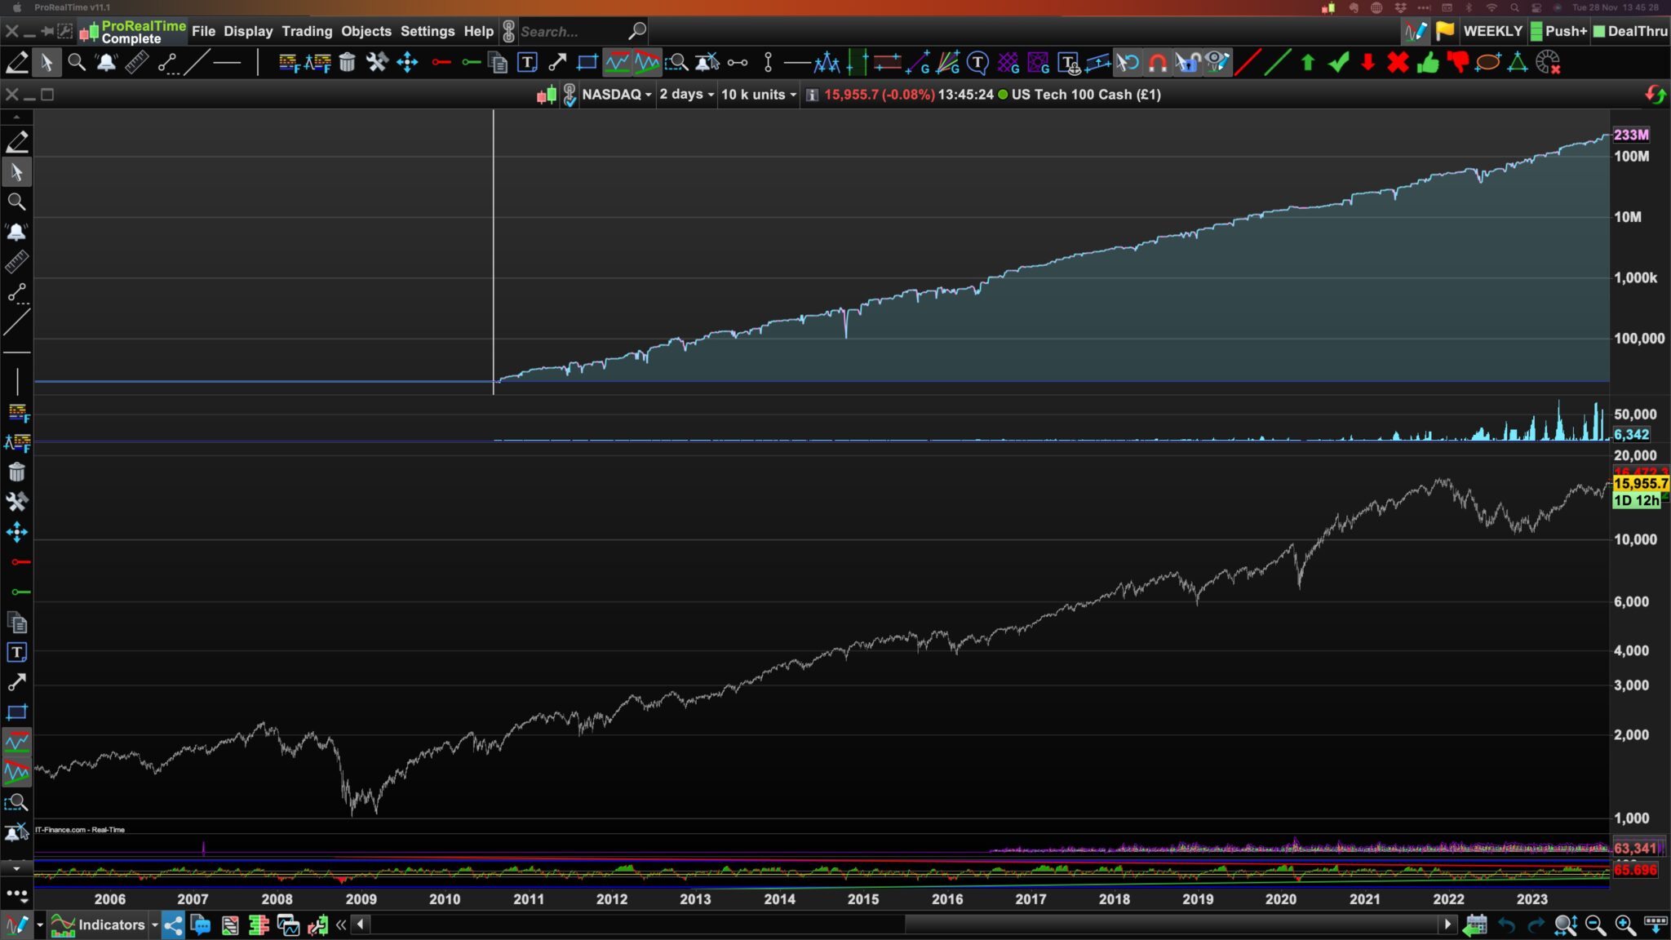Image resolution: width=1671 pixels, height=940 pixels.
Task: Click the trash can delete icon in top toolbar
Action: click(x=347, y=62)
